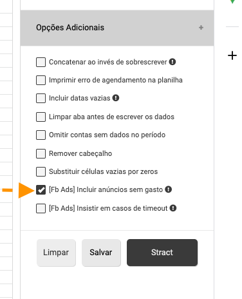Viewport: 242px width, 299px height.
Task: Click info icon beside Concatenar ao invés de sobrescrever
Action: 172,62
